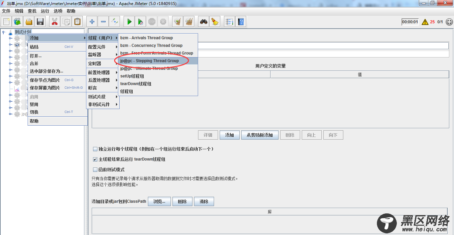
Task: Click the 从剪贴板添加 button
Action: 260,135
